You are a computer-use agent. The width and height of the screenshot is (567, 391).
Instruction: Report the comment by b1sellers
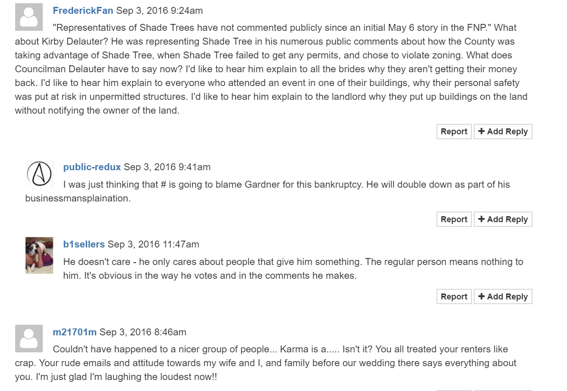click(454, 297)
